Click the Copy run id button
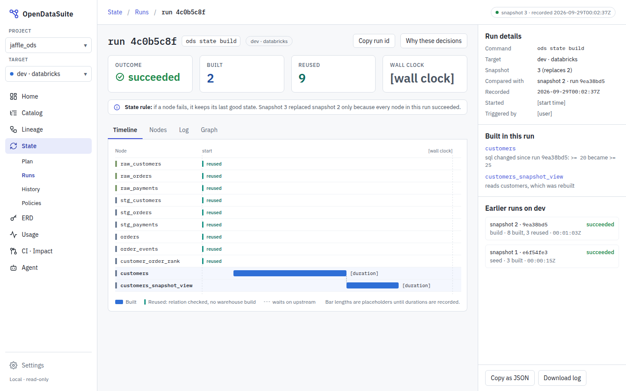This screenshot has width=626, height=391. (374, 41)
